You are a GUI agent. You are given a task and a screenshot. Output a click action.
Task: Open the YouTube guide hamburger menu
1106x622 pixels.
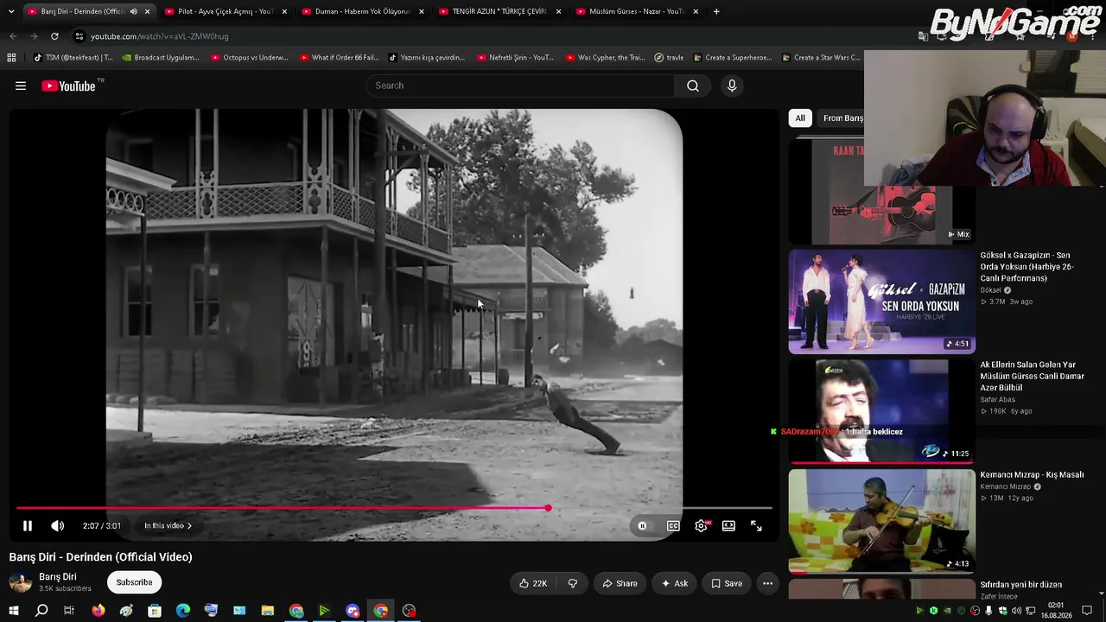(x=21, y=86)
